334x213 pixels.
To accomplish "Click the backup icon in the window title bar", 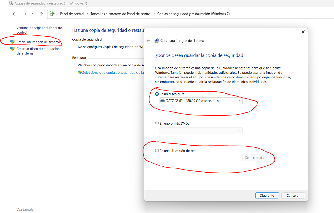I will tap(11, 3).
